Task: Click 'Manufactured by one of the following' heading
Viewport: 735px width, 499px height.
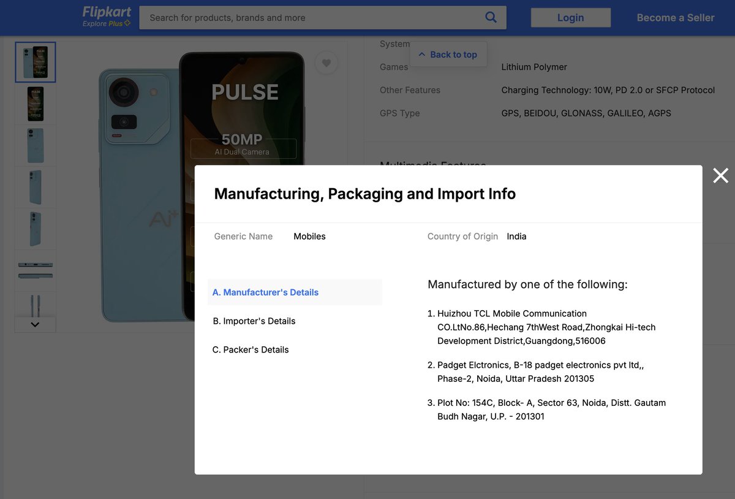Action: click(x=527, y=284)
